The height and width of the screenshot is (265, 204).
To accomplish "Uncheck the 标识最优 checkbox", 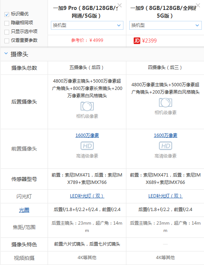I will click(x=7, y=15).
